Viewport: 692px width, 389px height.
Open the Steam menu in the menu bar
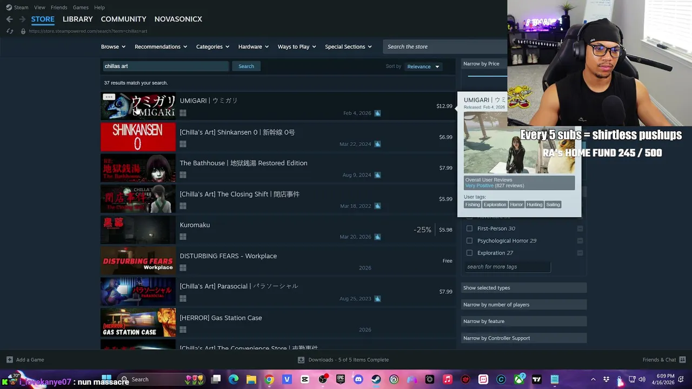click(21, 8)
